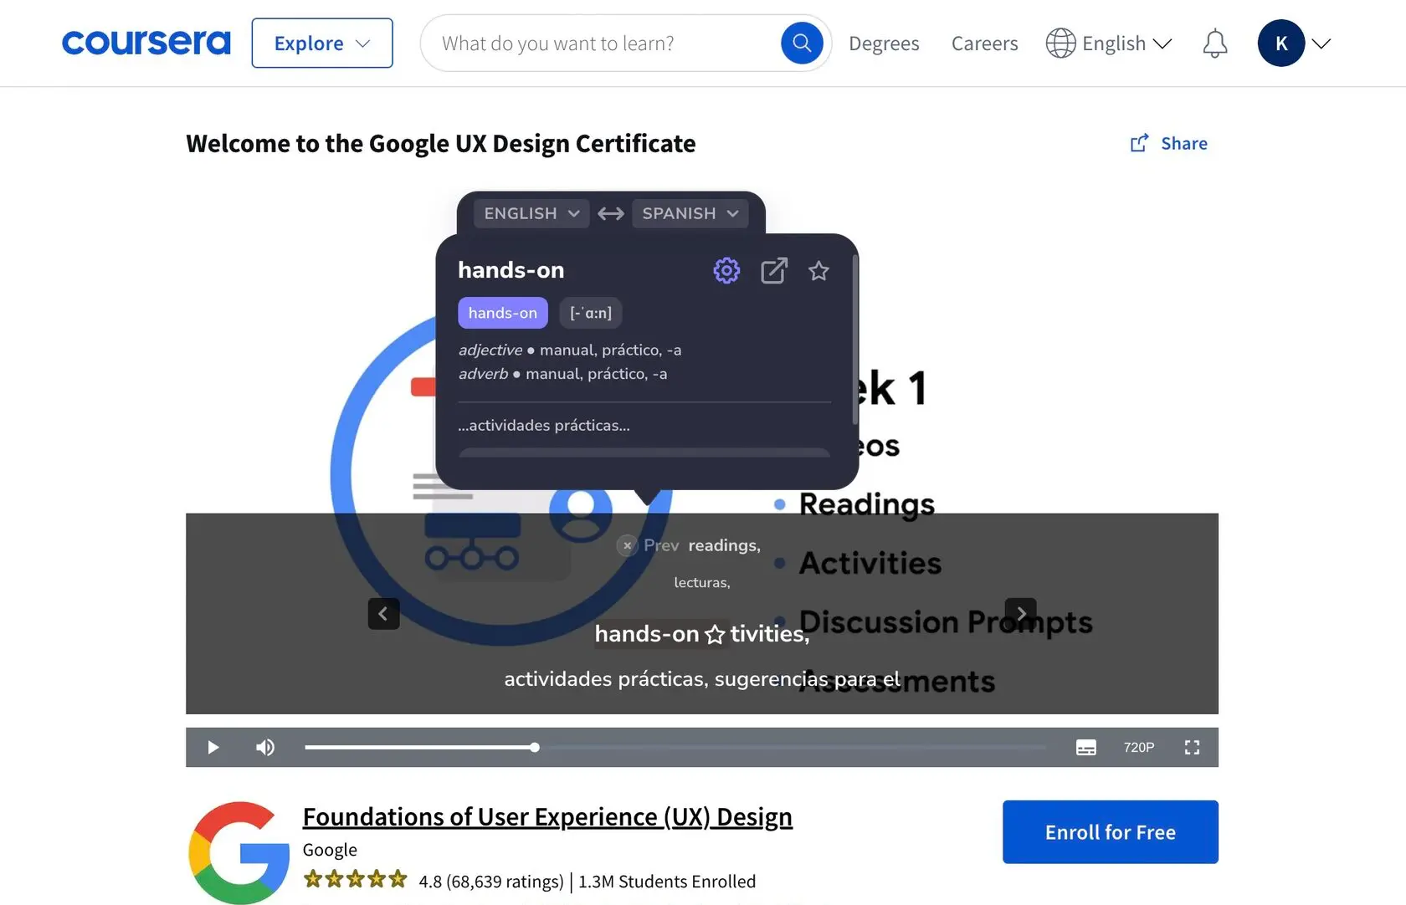The image size is (1406, 905).
Task: Play the video
Action: (213, 747)
